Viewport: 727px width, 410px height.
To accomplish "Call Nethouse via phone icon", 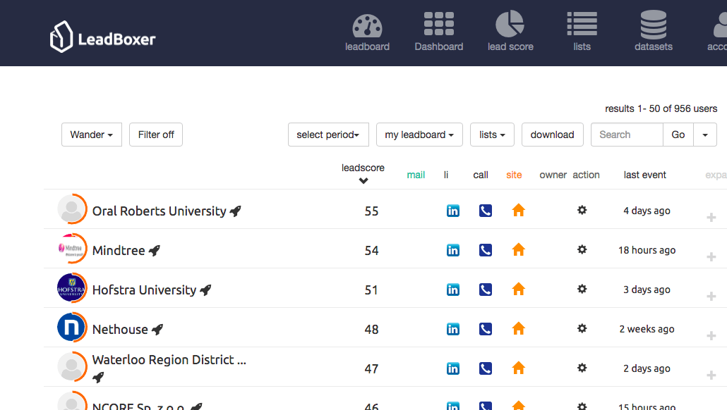I will (486, 329).
